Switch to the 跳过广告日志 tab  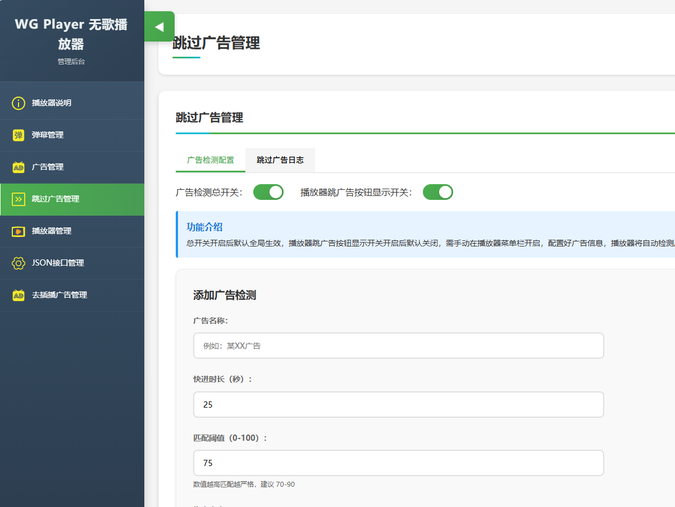point(280,160)
